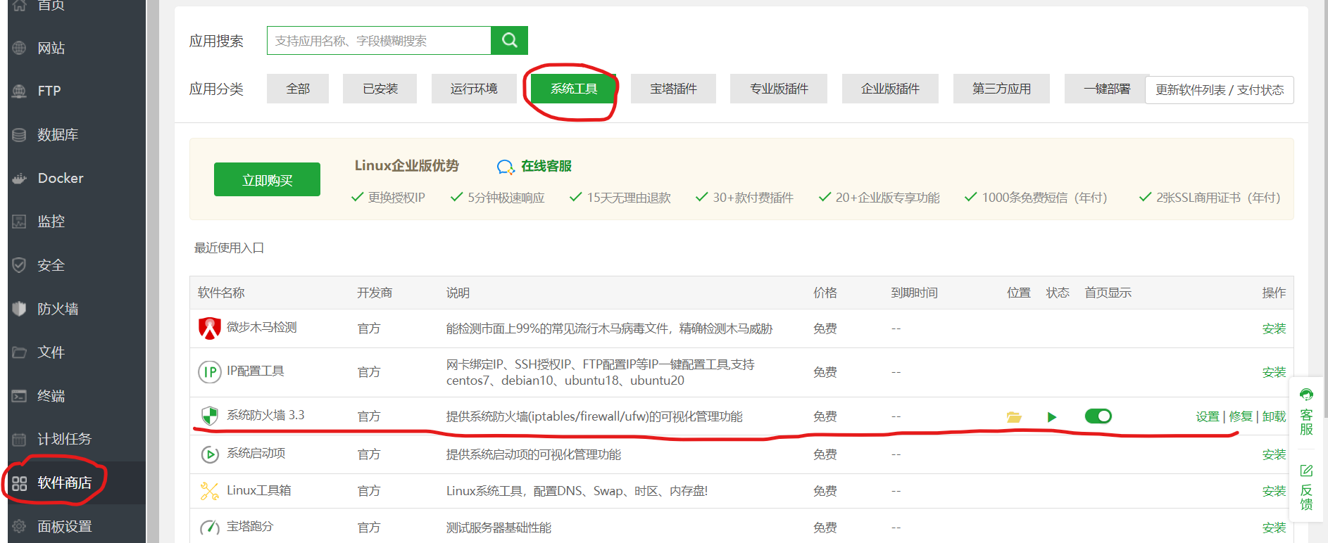Screen dimensions: 1328x543
Task: Click the 系统防火墙 3.3 name text
Action: [x=265, y=415]
